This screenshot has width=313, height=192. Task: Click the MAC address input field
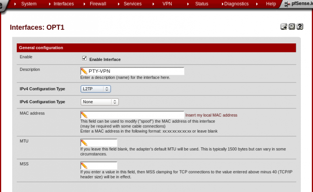pos(132,115)
